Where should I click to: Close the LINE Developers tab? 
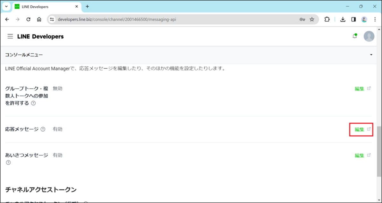click(76, 6)
